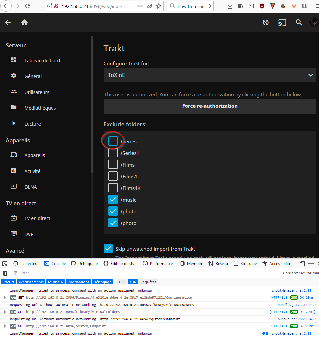Click the search magnifier in the header
This screenshot has width=319, height=338.
pos(299,22)
